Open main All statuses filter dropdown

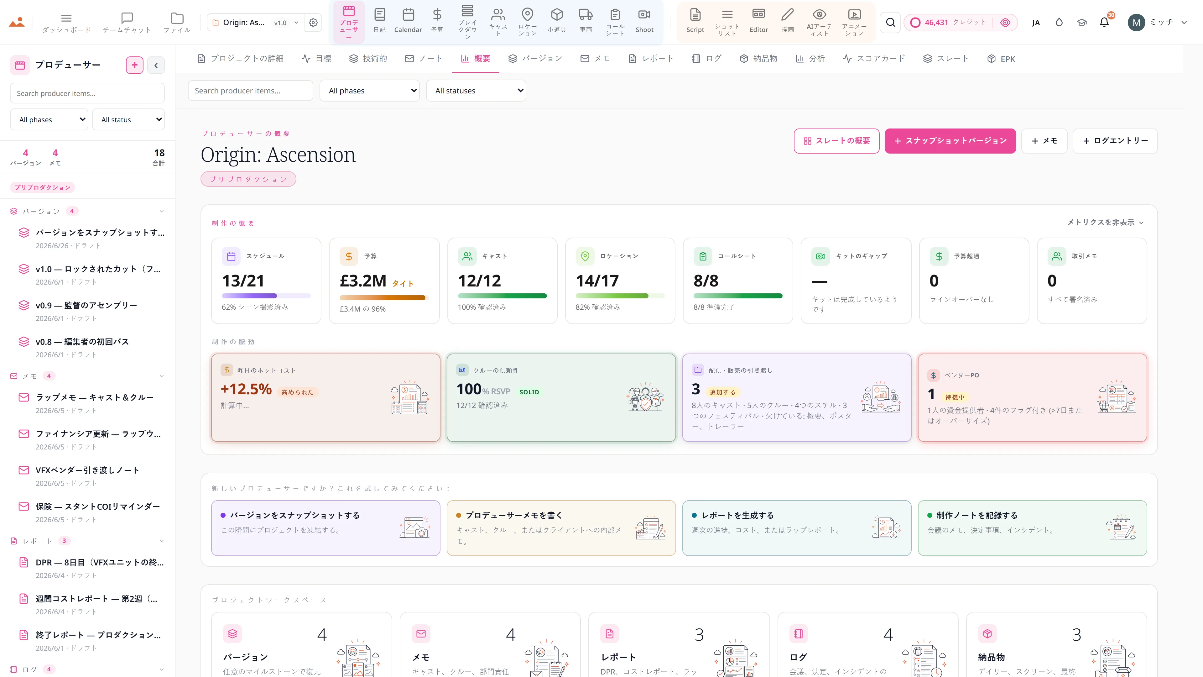pos(476,91)
